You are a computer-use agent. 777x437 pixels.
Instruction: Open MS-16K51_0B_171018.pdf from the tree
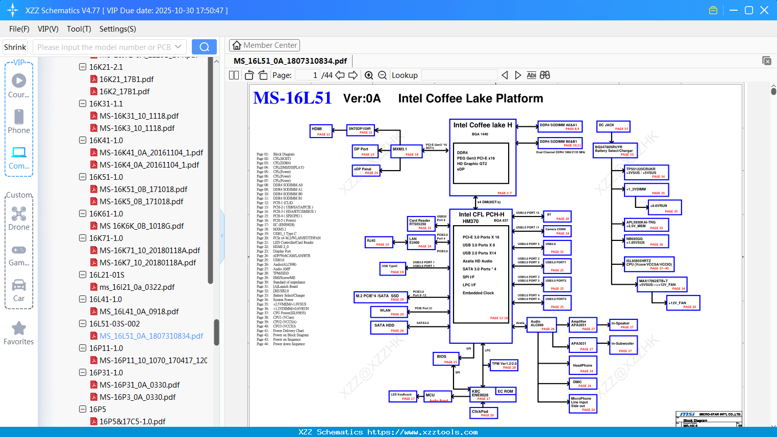[x=143, y=189]
